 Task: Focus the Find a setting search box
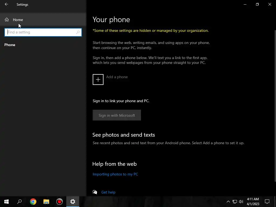point(43,32)
